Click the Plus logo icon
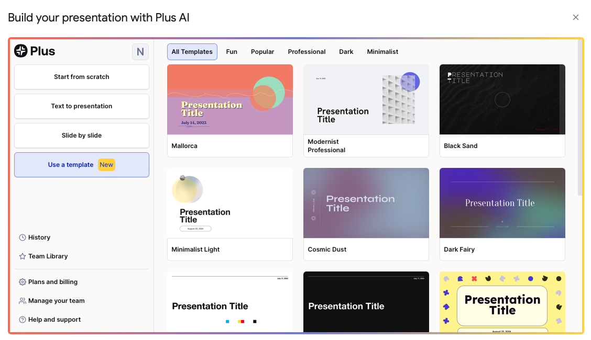This screenshot has height=340, width=591. pyautogui.click(x=21, y=51)
